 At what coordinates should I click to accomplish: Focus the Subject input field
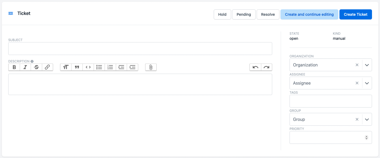(x=140, y=49)
